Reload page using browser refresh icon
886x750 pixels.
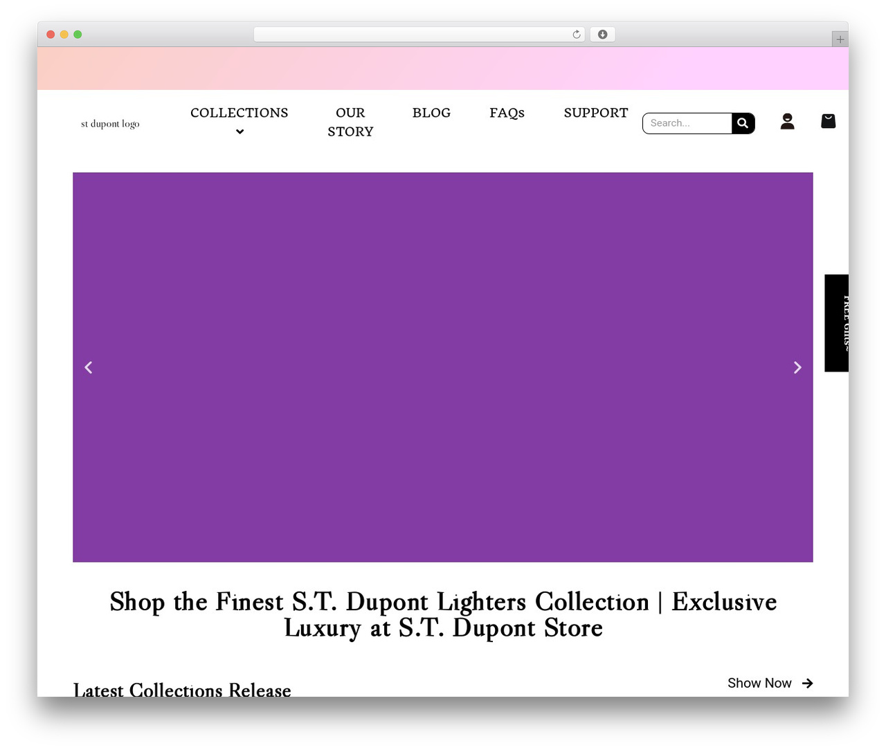coord(577,35)
